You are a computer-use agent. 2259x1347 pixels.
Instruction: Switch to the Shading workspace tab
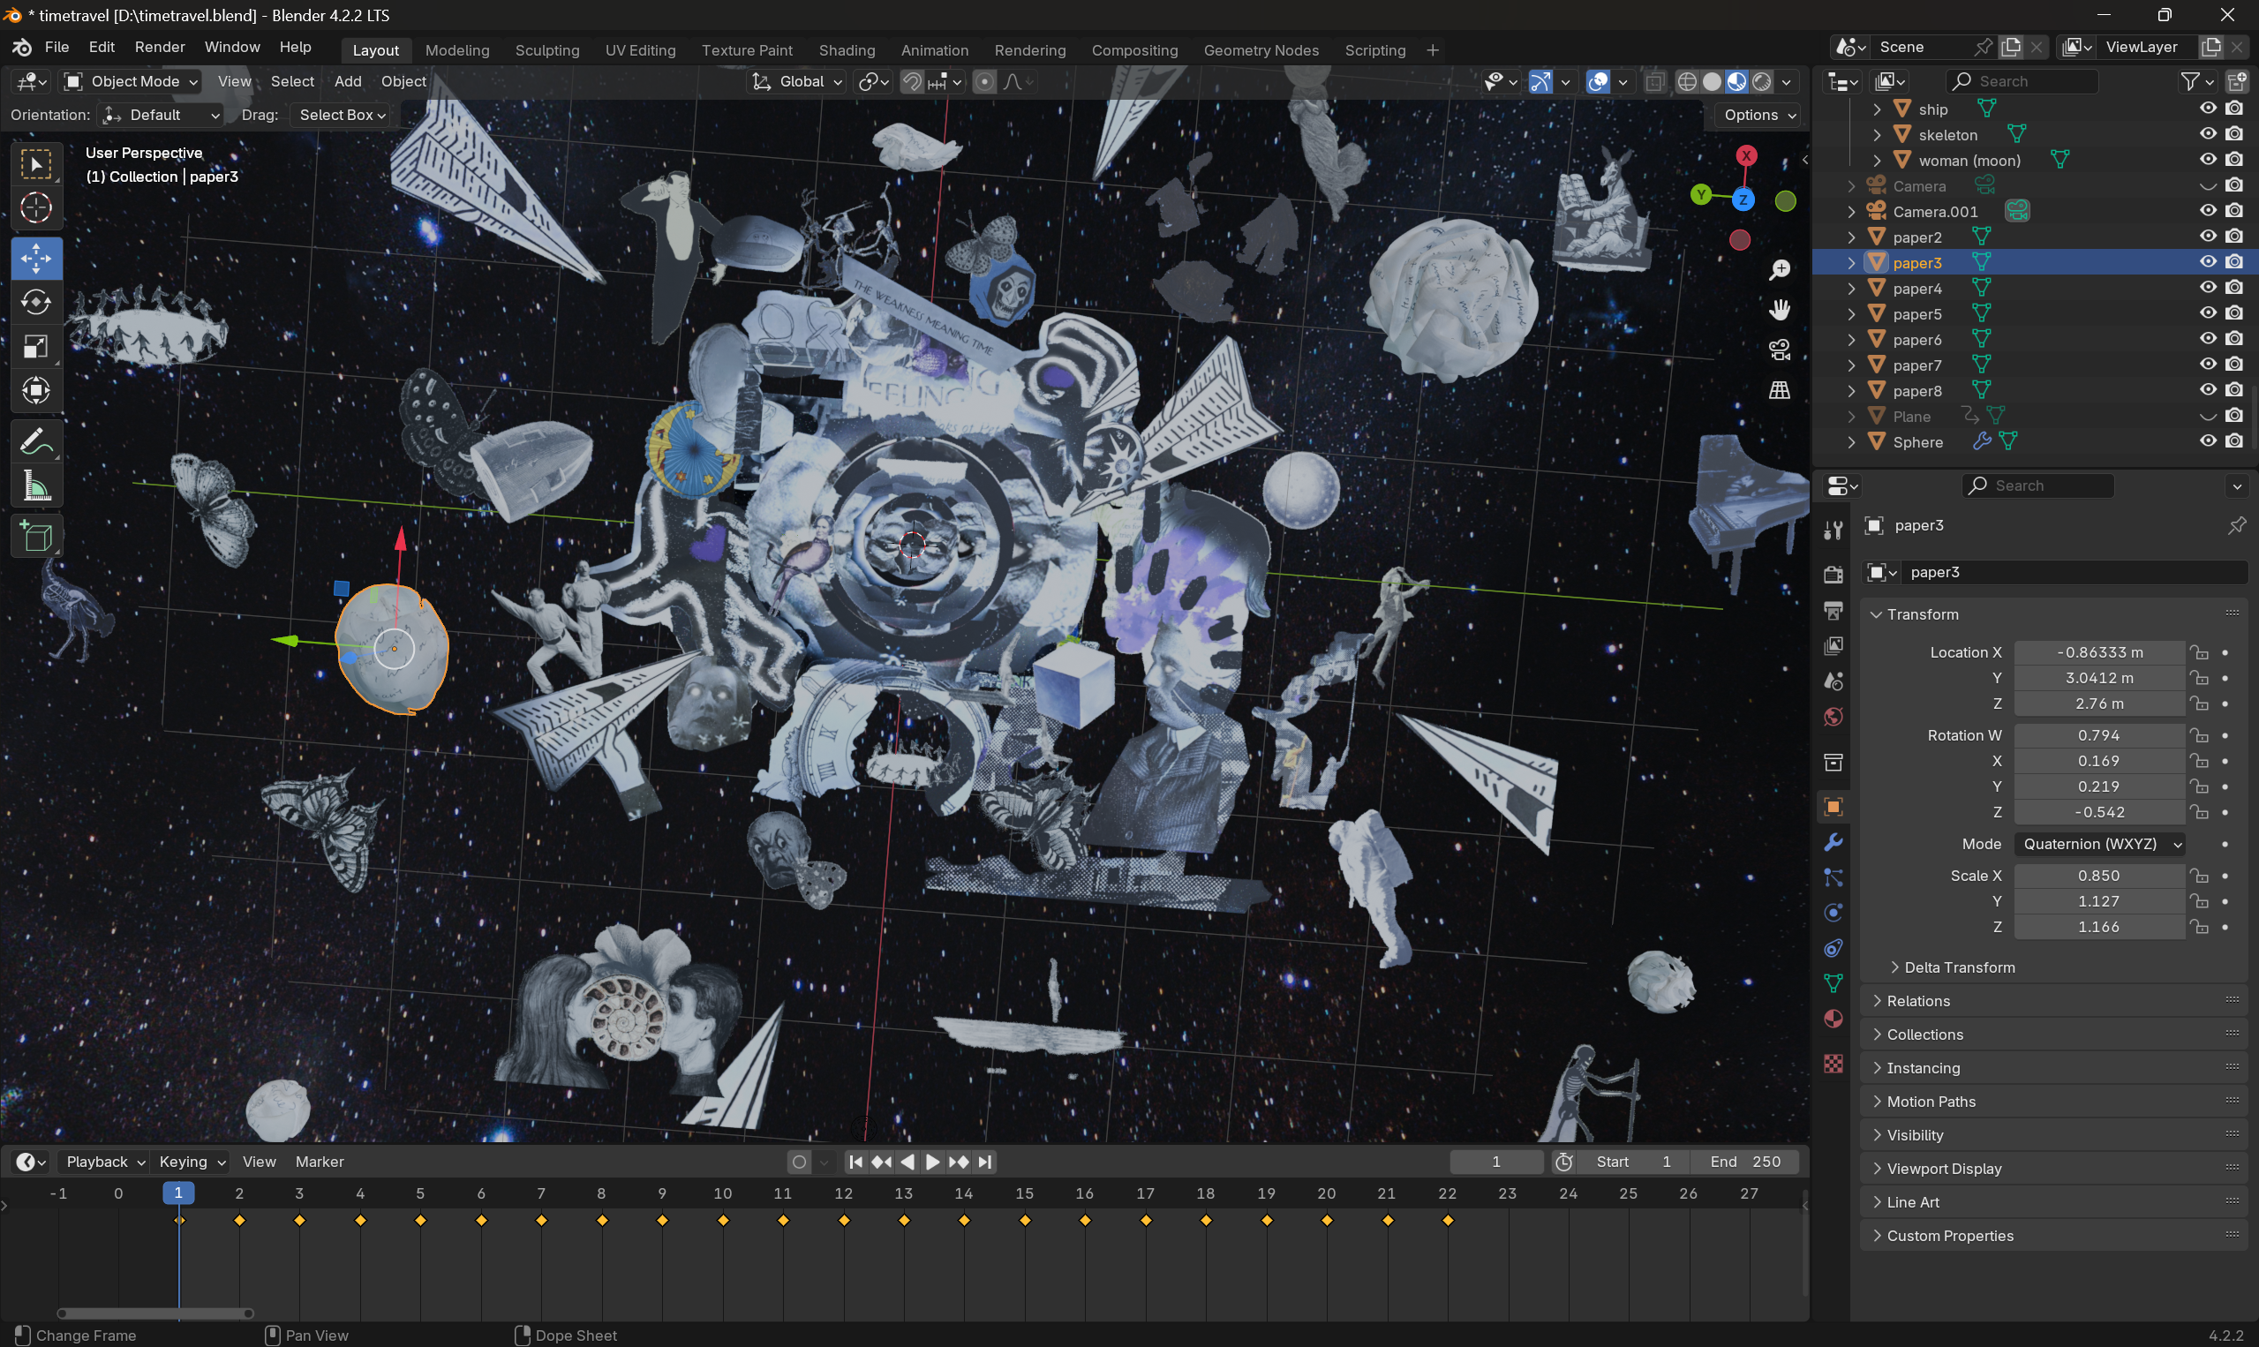pyautogui.click(x=846, y=50)
